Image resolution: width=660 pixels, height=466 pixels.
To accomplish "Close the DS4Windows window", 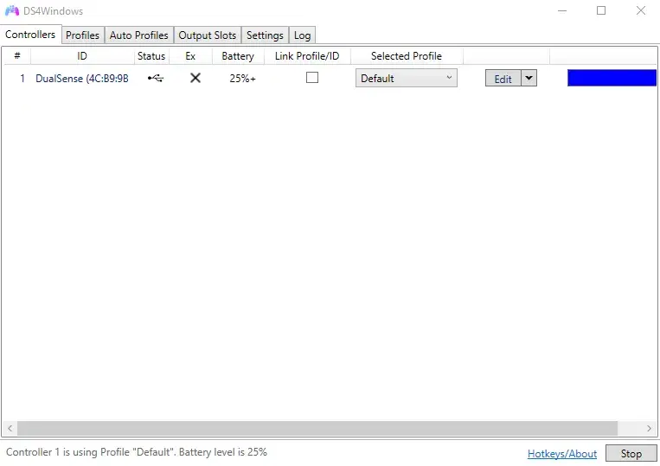I will point(641,10).
